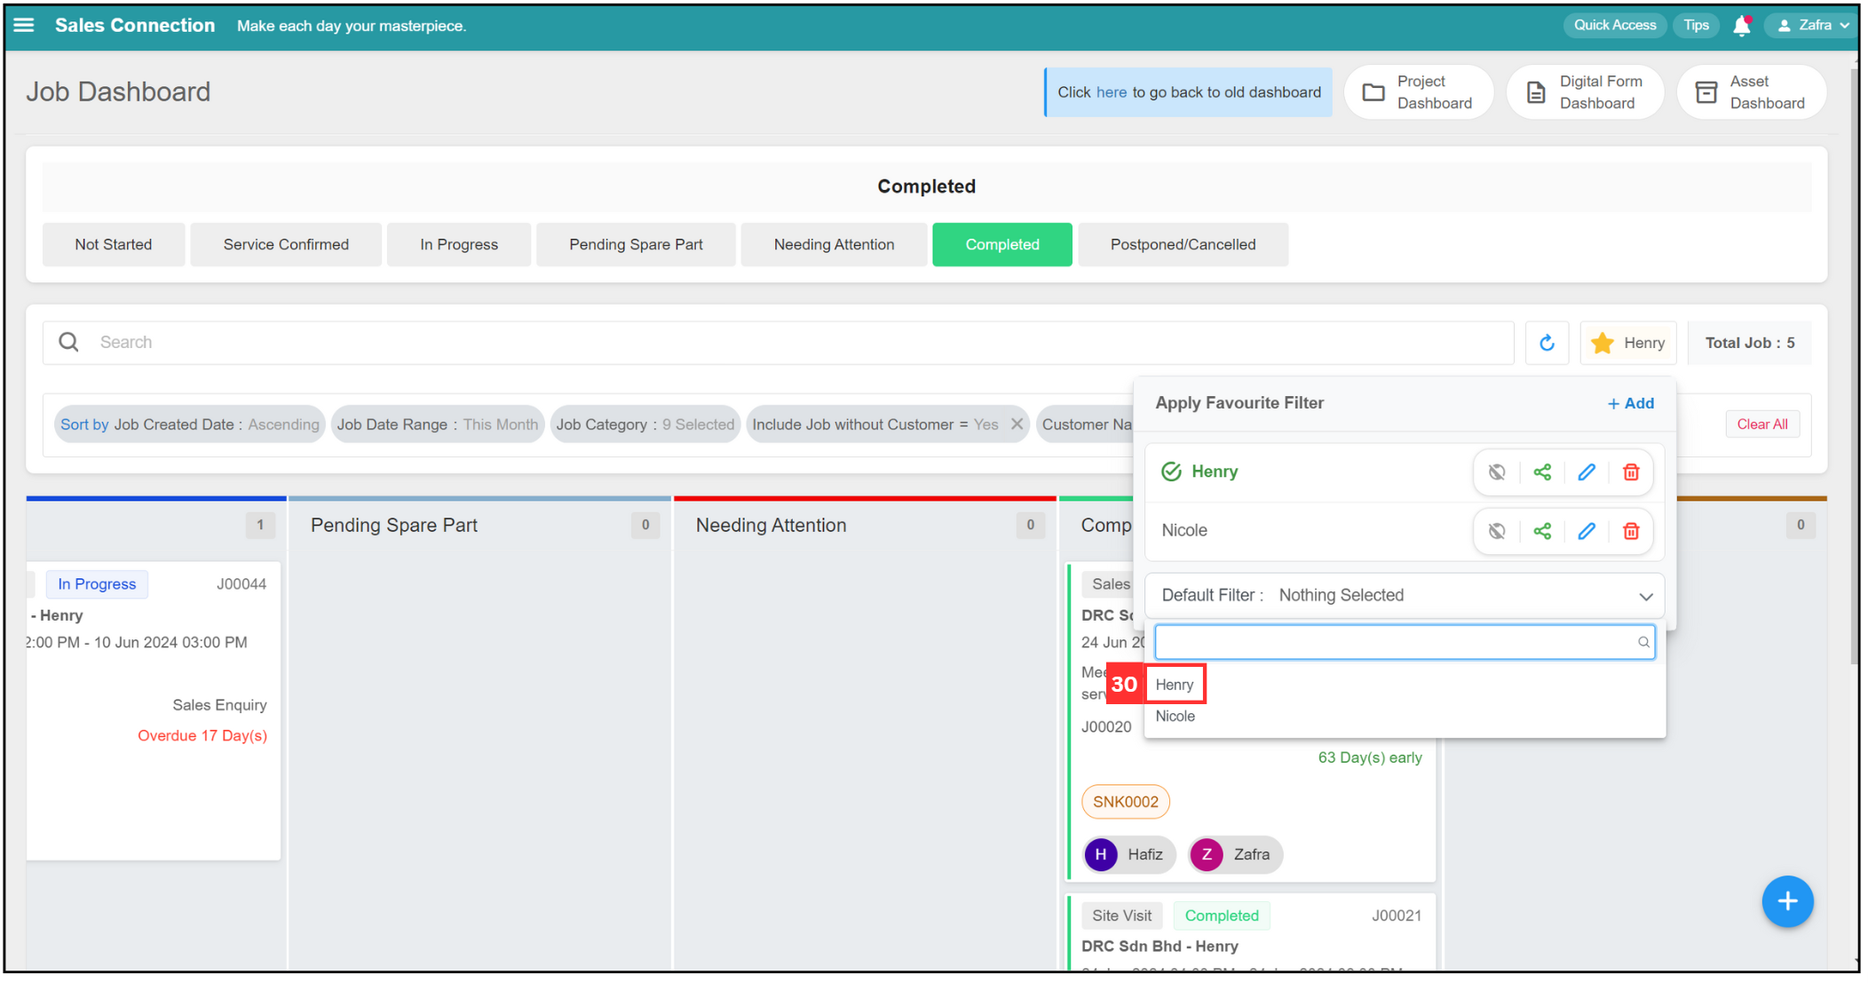Open job J00021 card

click(x=1252, y=932)
